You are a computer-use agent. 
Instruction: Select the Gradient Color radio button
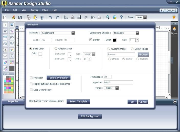[56, 49]
